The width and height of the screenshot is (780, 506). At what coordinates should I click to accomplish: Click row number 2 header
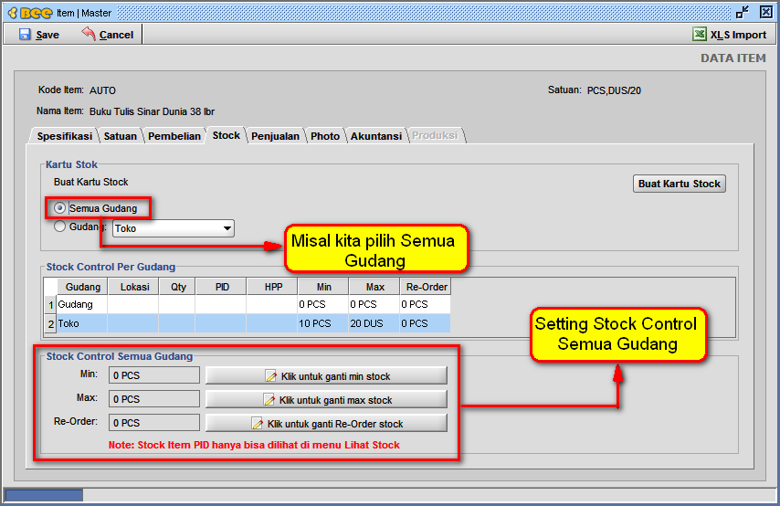pyautogui.click(x=50, y=324)
